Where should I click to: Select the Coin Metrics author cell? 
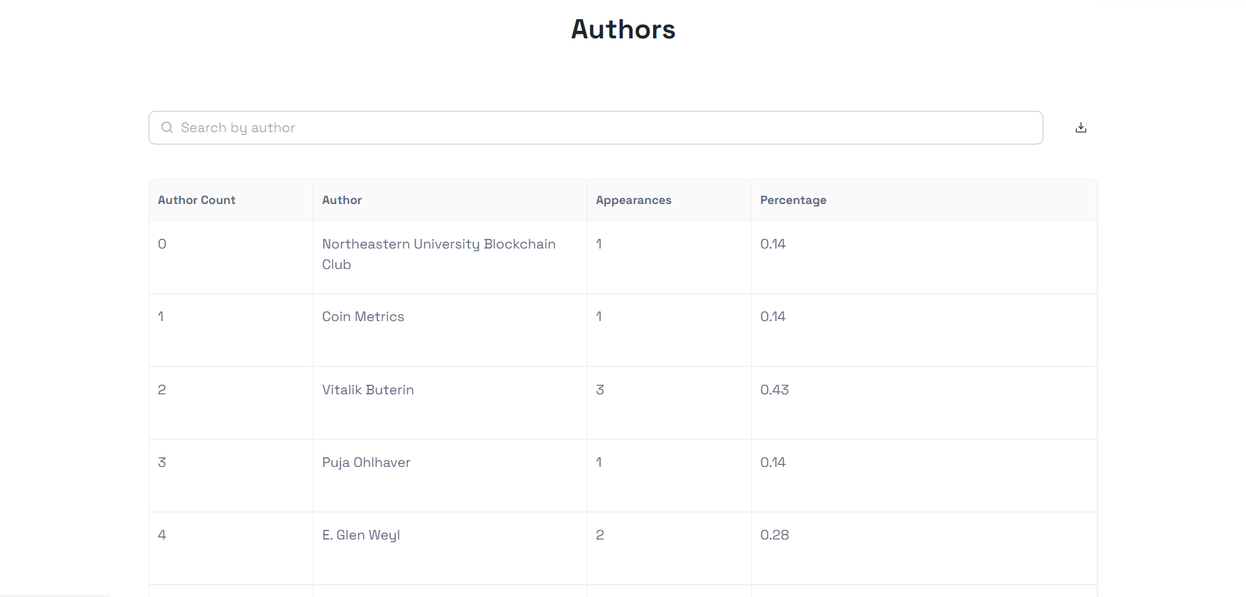[450, 330]
